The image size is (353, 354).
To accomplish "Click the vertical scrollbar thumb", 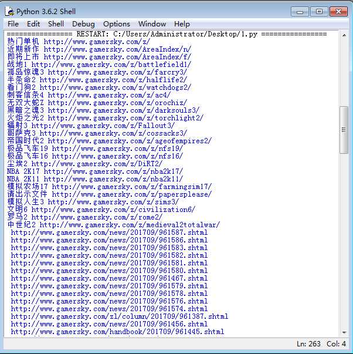I will pos(344,130).
